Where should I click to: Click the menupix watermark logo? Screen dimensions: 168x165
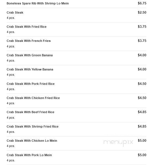click(118, 143)
